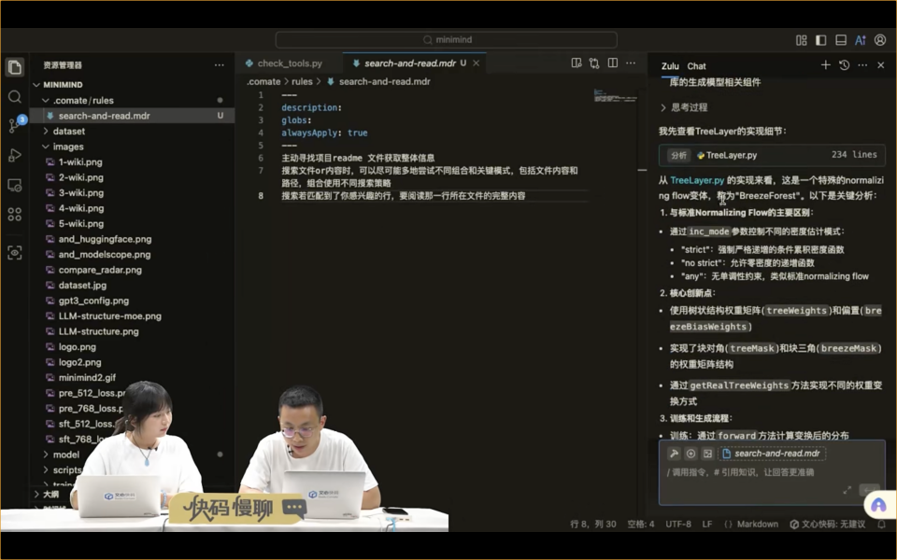
Task: Click the floating purple assistant icon
Action: pos(878,505)
